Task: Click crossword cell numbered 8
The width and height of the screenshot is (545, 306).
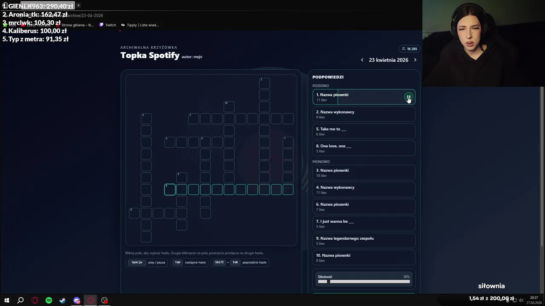Action: tap(134, 213)
